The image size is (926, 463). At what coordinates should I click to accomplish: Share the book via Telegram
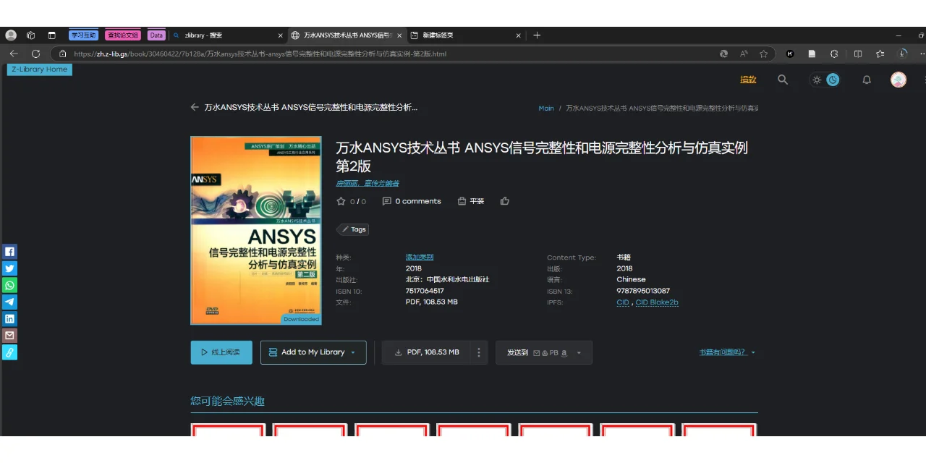coord(9,302)
